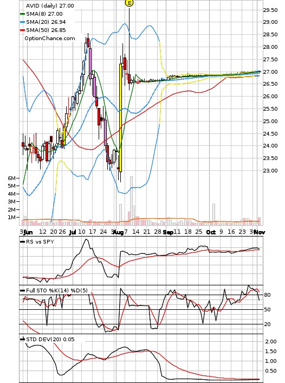The width and height of the screenshot is (285, 383).
Task: Click the 80 level stochastic axis label
Action: point(268,295)
